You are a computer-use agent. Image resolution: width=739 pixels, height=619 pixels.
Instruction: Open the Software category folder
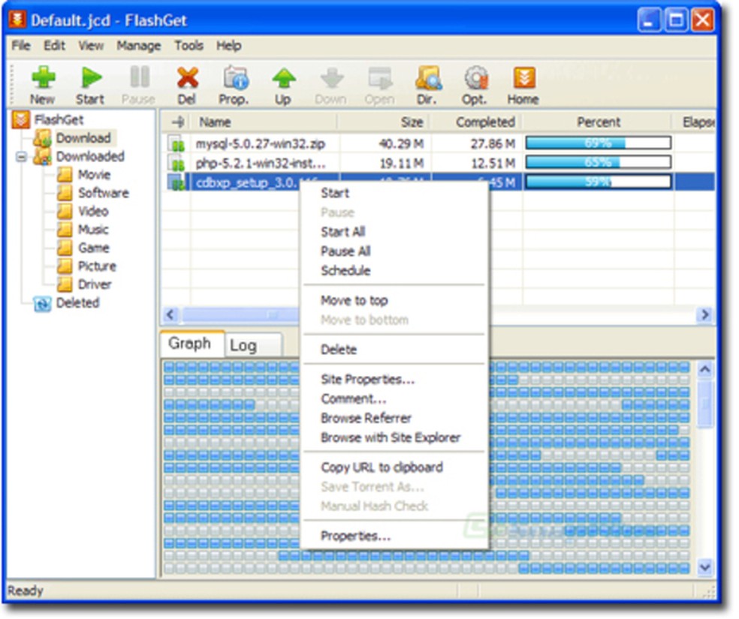click(103, 193)
